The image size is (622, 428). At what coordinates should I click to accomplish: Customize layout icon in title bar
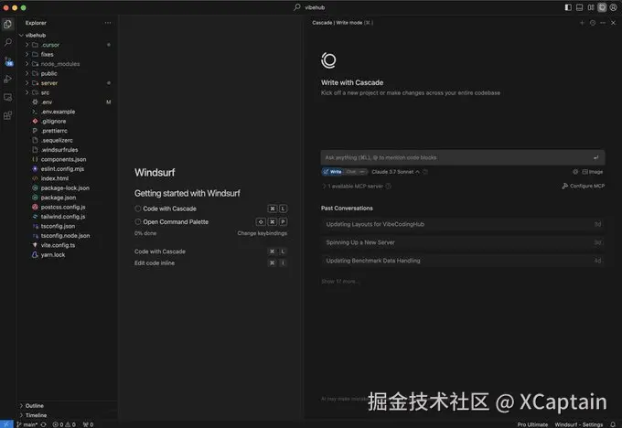pyautogui.click(x=591, y=7)
